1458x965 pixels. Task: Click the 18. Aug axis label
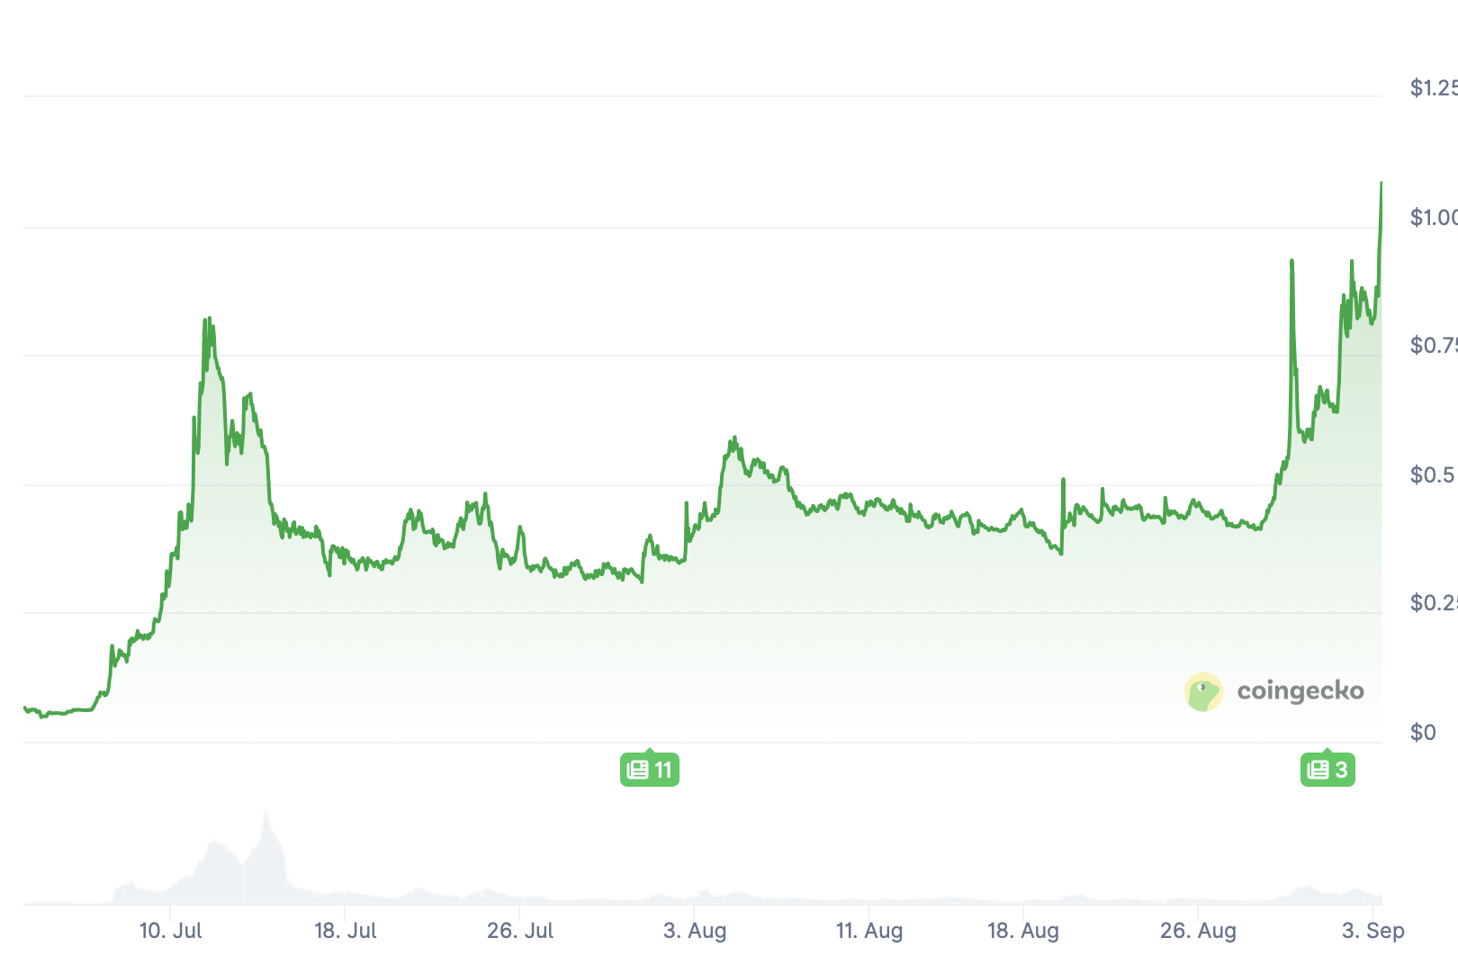coord(1023,931)
